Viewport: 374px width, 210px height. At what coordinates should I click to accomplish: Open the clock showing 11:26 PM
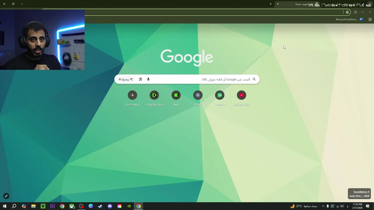357,206
